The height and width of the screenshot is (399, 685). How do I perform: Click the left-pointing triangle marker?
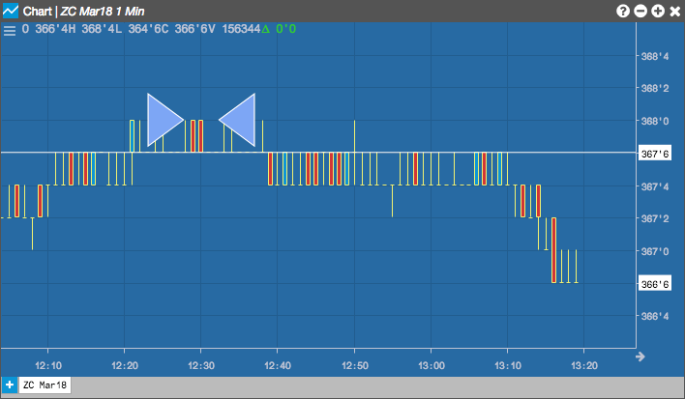point(237,120)
